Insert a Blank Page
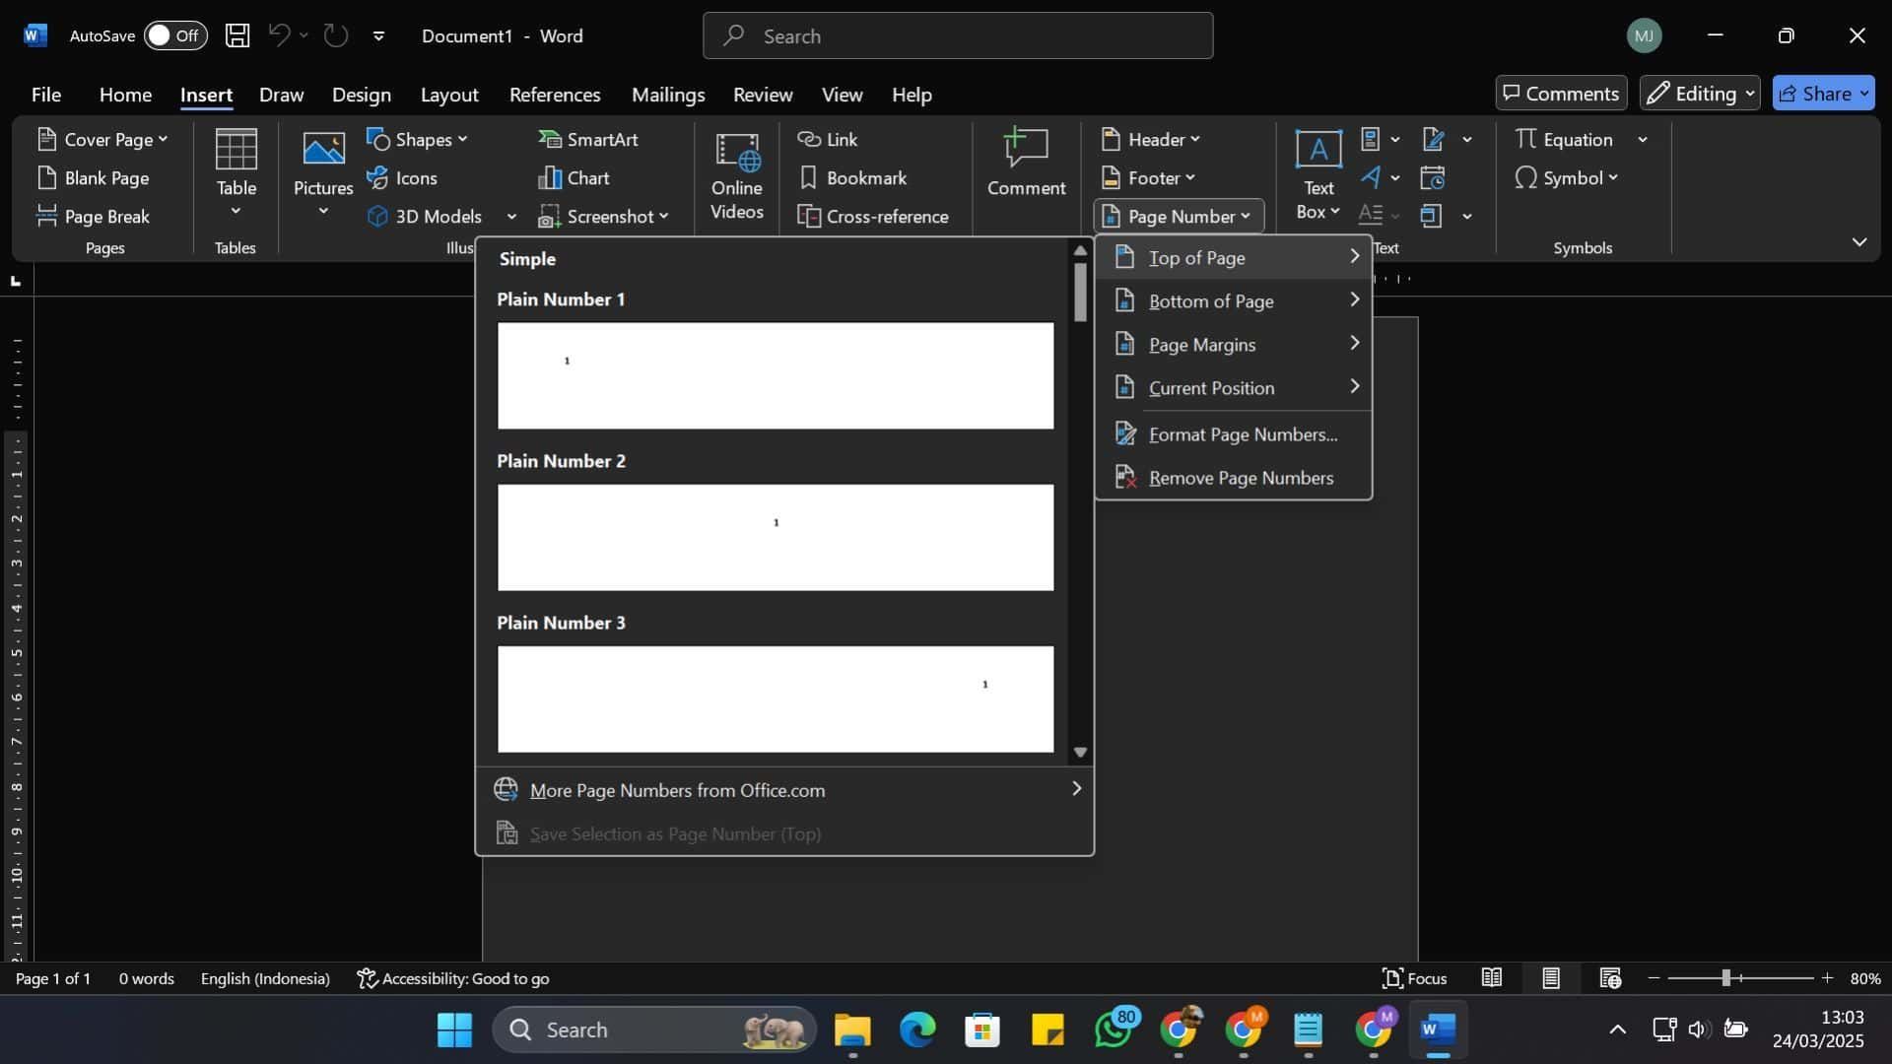The height and width of the screenshot is (1064, 1892). [x=93, y=177]
